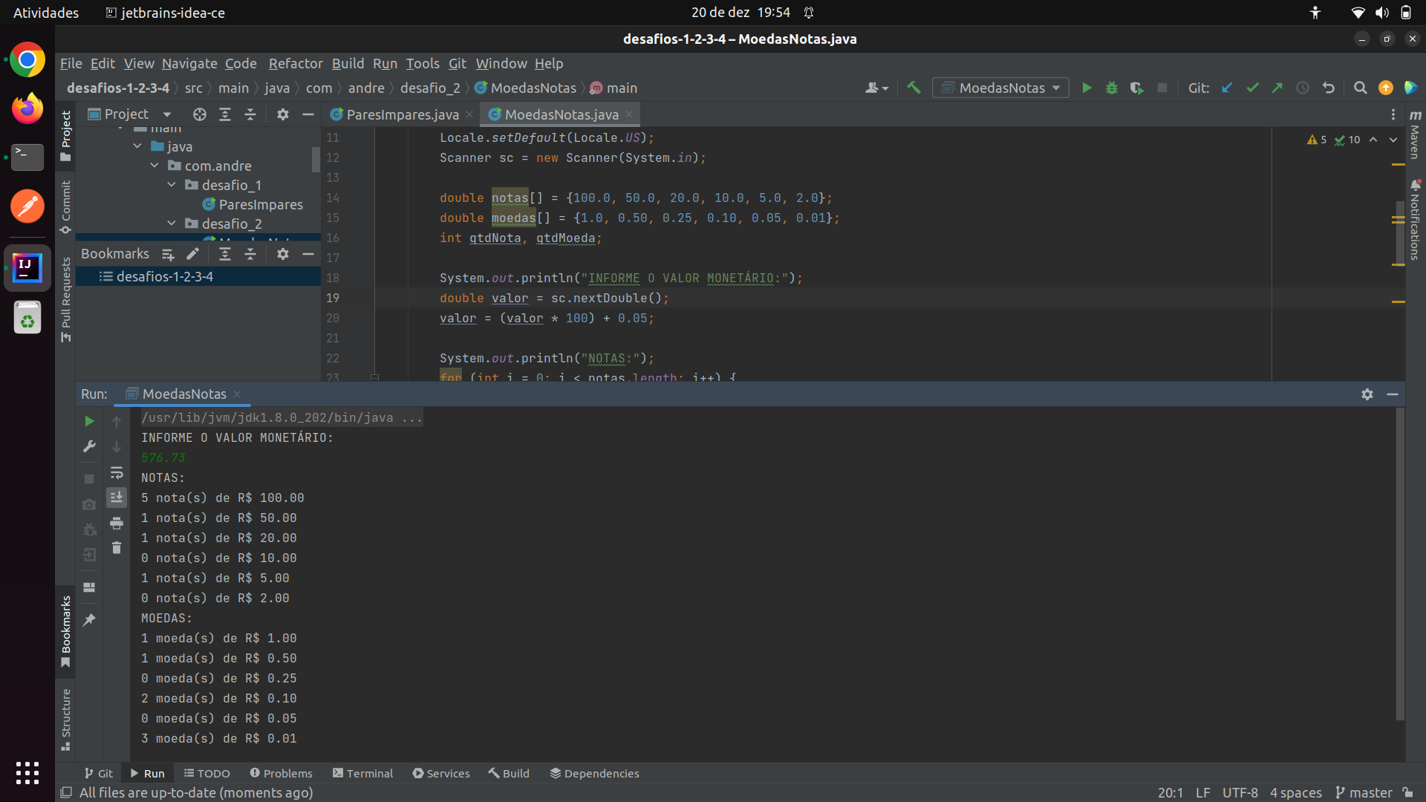1426x802 pixels.
Task: Collapse the desafio_1 folder
Action: click(x=172, y=185)
